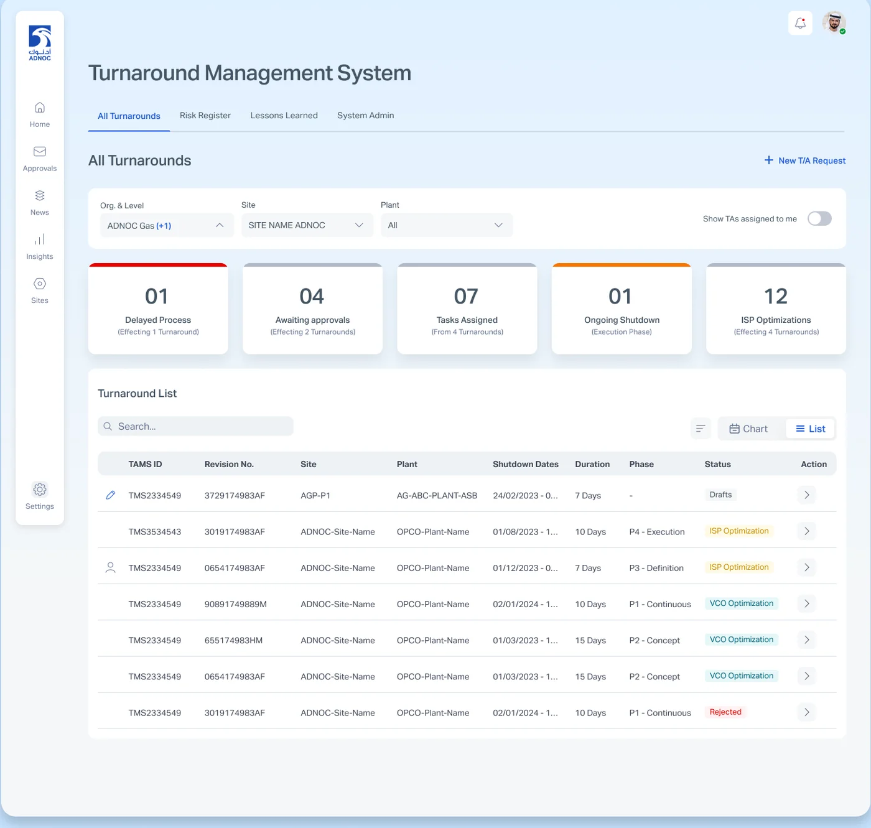
Task: Click the Status column header
Action: click(717, 464)
